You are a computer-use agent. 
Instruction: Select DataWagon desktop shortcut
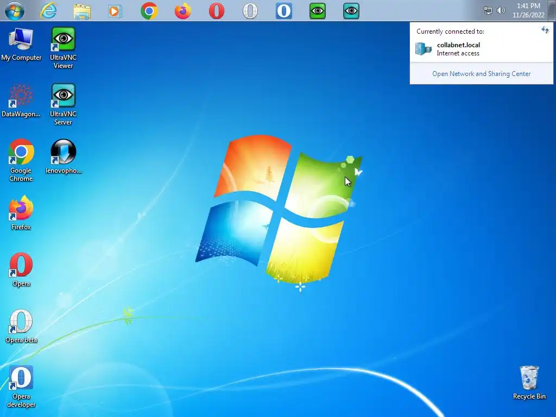[x=21, y=100]
